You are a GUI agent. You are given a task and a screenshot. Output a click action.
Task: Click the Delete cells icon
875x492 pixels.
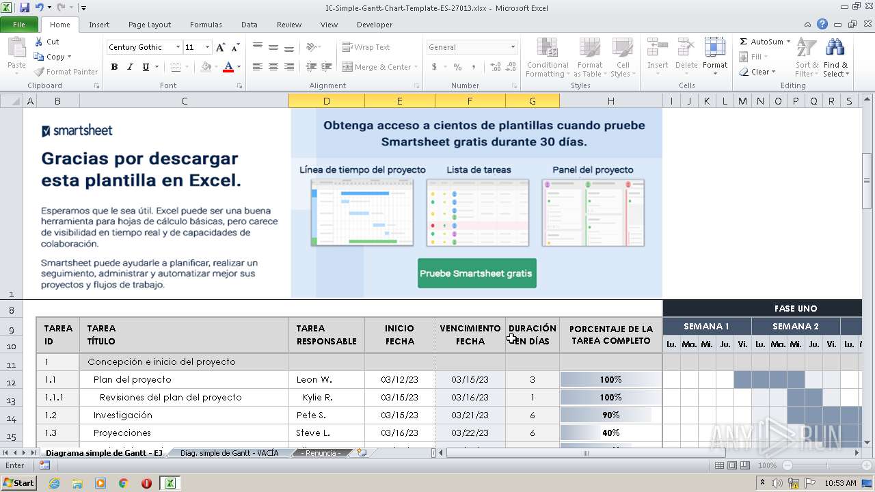(x=686, y=48)
